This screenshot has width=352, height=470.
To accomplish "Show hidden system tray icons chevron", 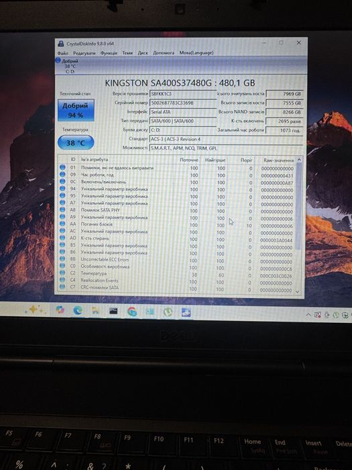I will pyautogui.click(x=308, y=315).
